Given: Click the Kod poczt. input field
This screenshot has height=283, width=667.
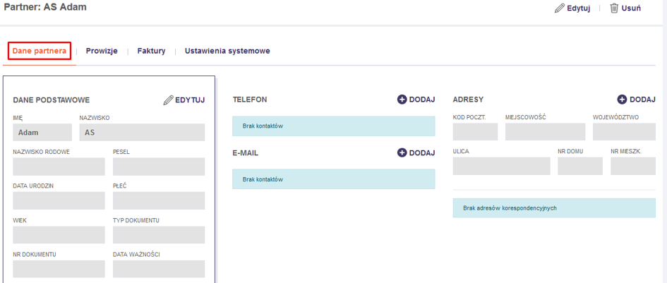Looking at the screenshot, I should (x=475, y=132).
